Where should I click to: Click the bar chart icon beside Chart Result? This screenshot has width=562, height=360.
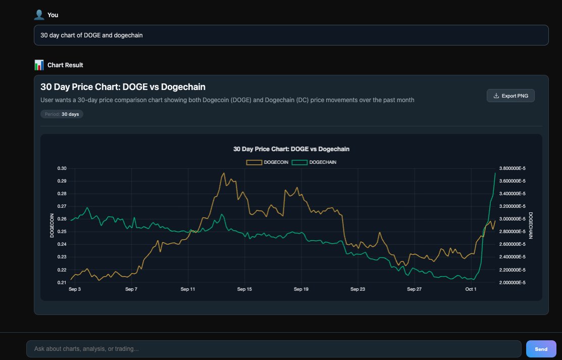[x=39, y=65]
